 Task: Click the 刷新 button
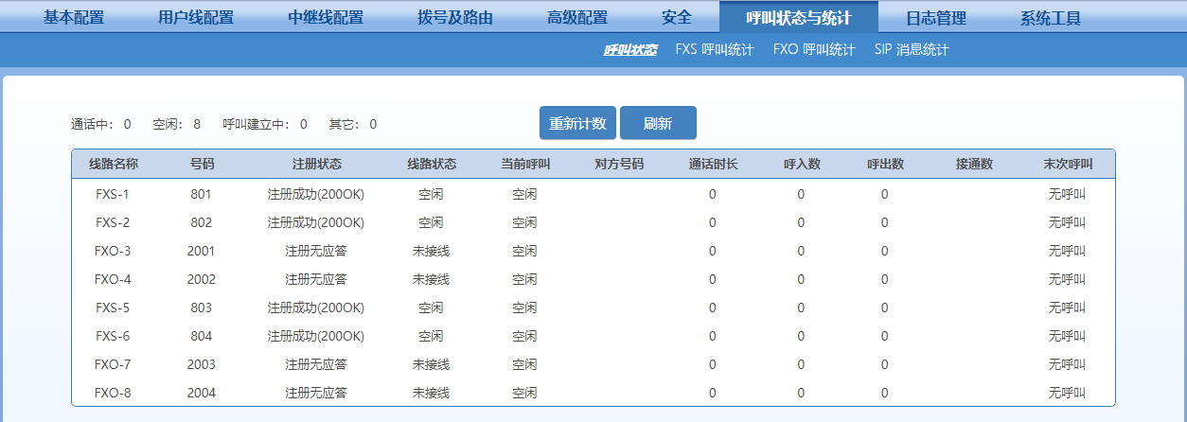(658, 123)
